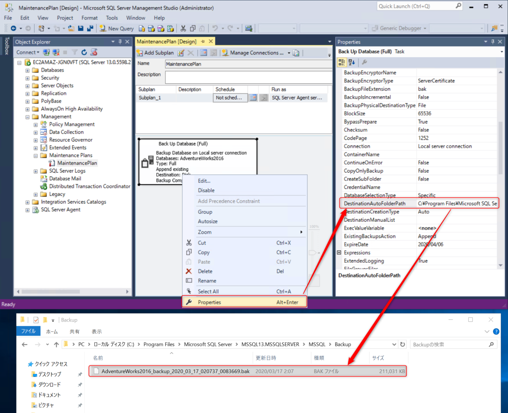
Task: Click the Connect Object Explorer plug icon
Action: click(46, 52)
